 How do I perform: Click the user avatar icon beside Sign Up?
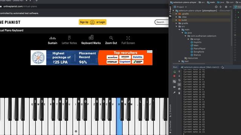pyautogui.click(x=92, y=22)
